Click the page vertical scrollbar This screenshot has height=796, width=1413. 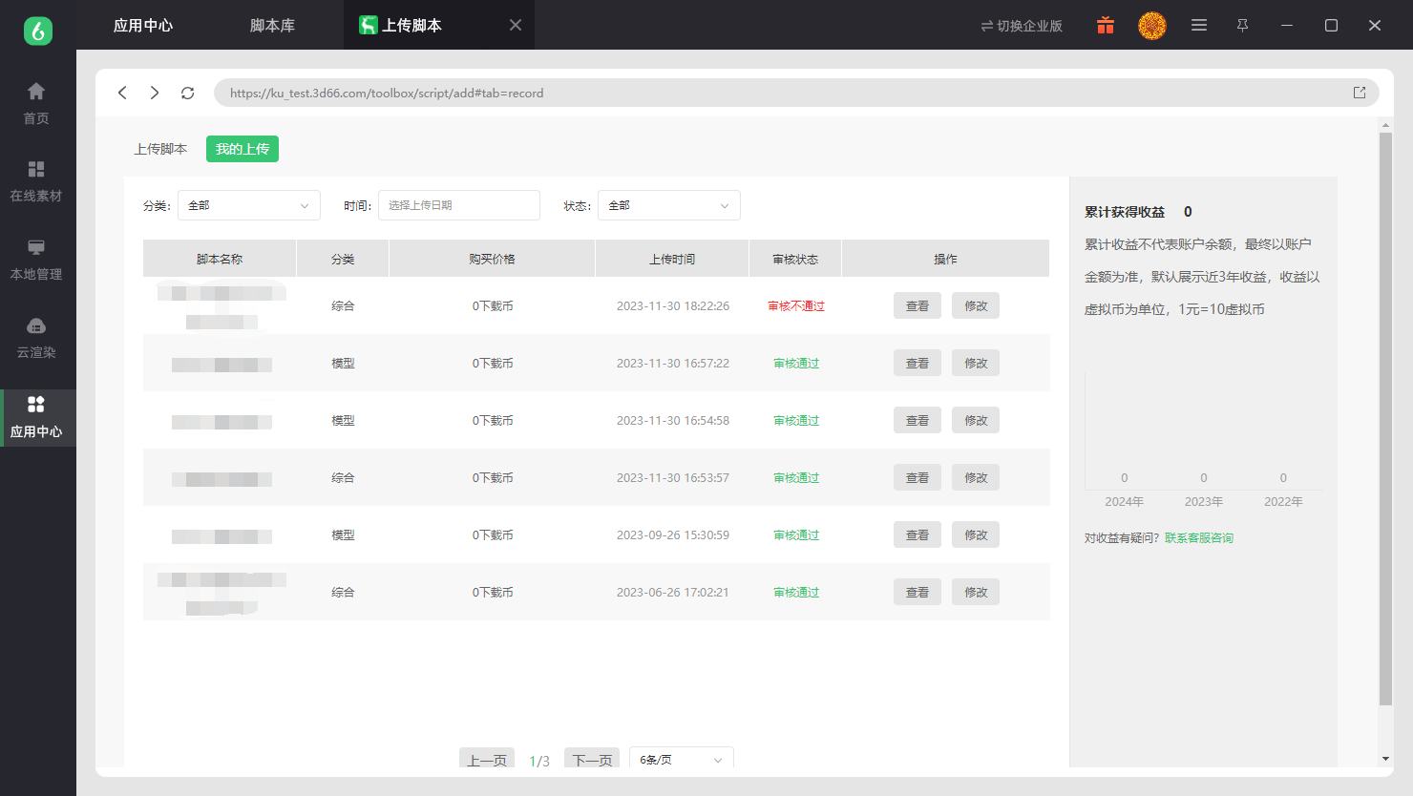(1385, 420)
